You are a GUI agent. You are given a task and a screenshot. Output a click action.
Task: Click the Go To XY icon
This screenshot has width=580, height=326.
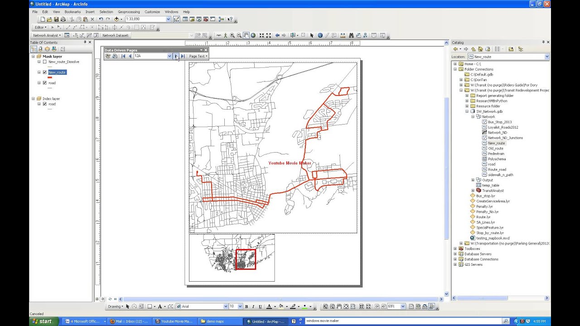point(365,35)
